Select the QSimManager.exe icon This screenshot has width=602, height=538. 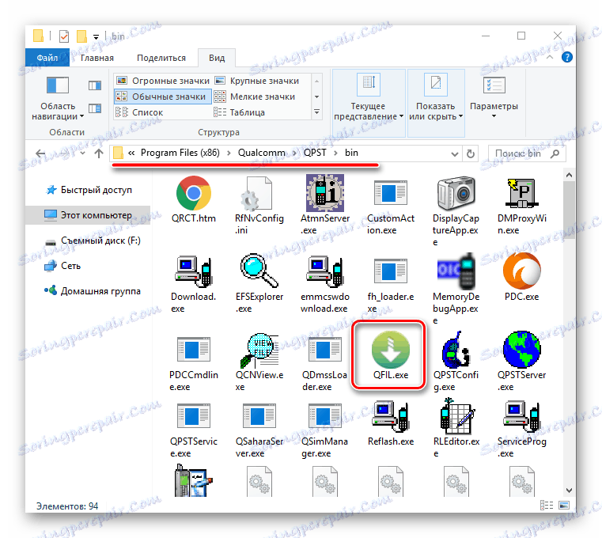pos(325,416)
